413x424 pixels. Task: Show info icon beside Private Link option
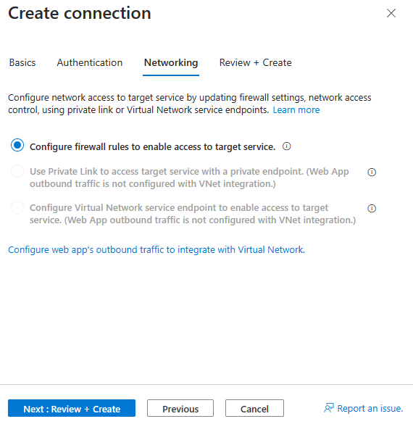point(372,172)
